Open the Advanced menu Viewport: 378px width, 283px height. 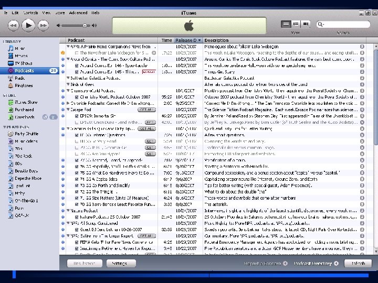78,12
